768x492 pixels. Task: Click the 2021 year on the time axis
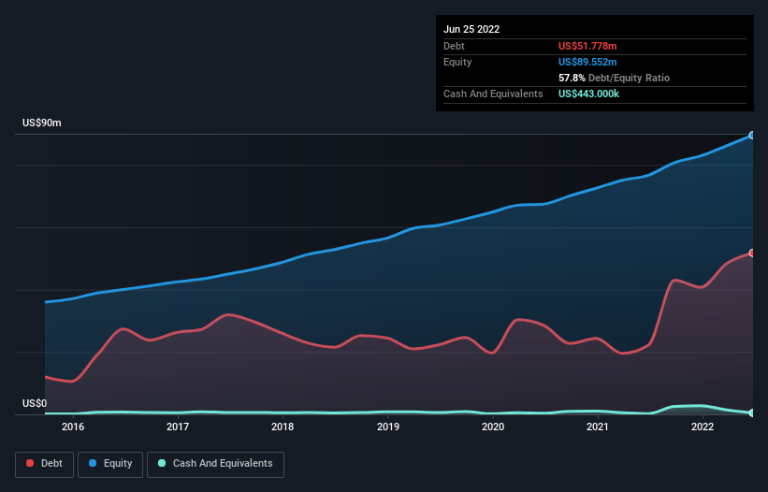click(598, 427)
